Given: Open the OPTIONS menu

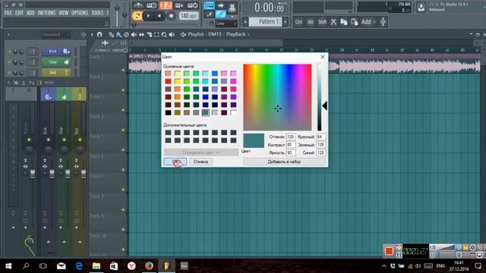Looking at the screenshot, I should coord(80,13).
